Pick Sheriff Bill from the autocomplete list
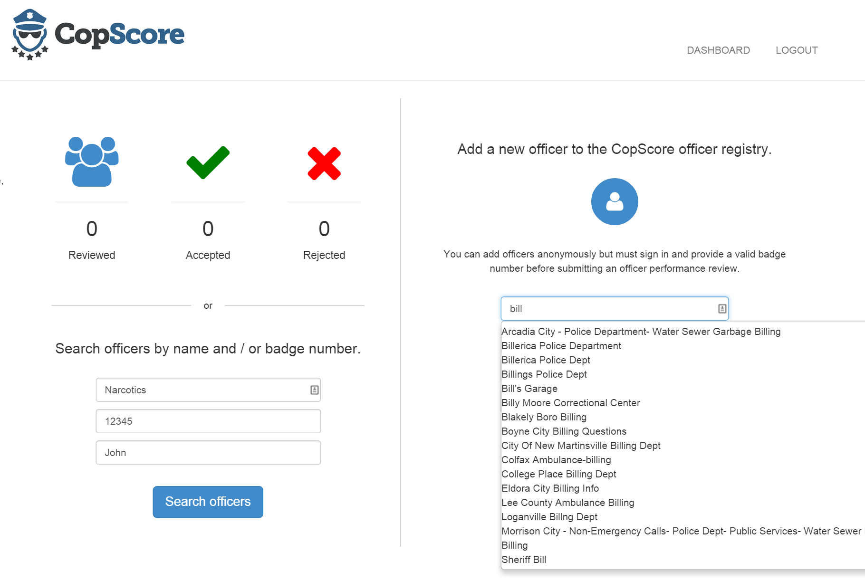 [x=524, y=560]
